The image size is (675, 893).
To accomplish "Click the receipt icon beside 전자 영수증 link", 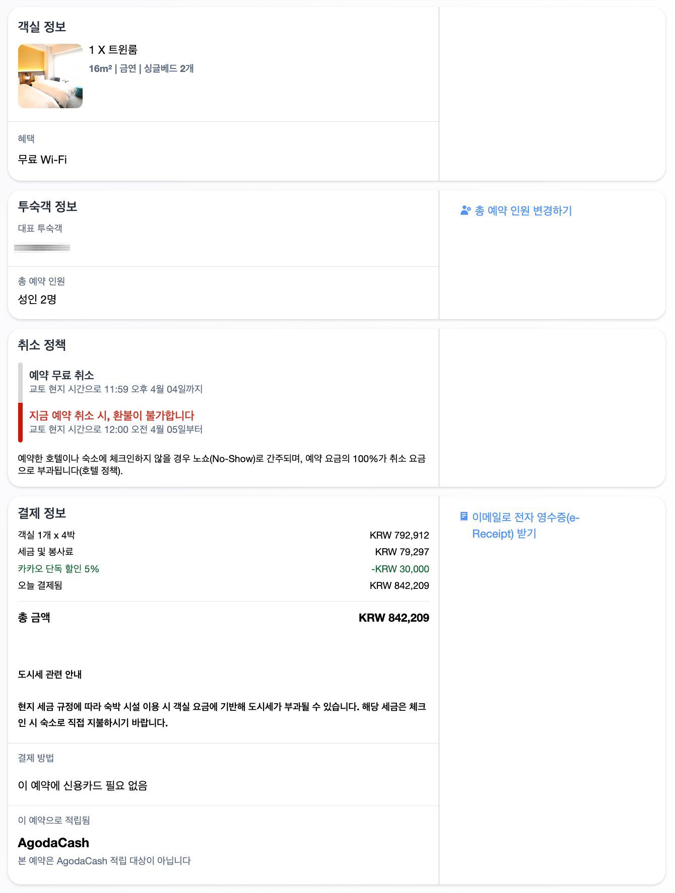I will [464, 516].
